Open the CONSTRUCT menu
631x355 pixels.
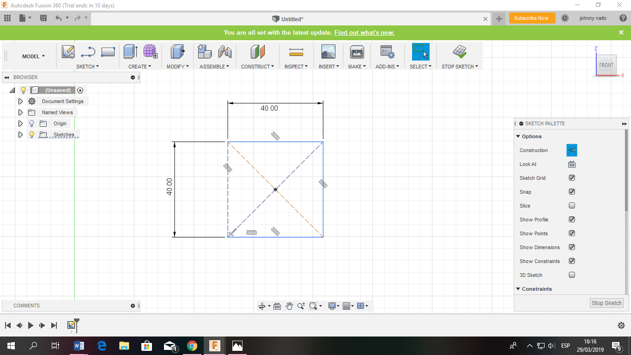[257, 67]
